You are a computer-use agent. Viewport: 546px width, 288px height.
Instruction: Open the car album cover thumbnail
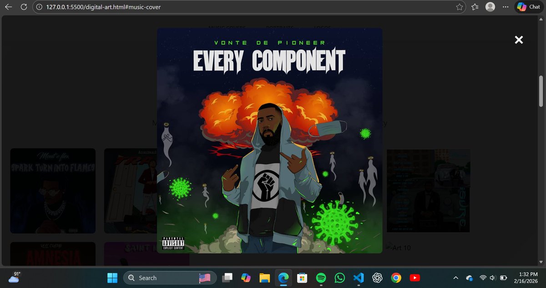tap(428, 191)
